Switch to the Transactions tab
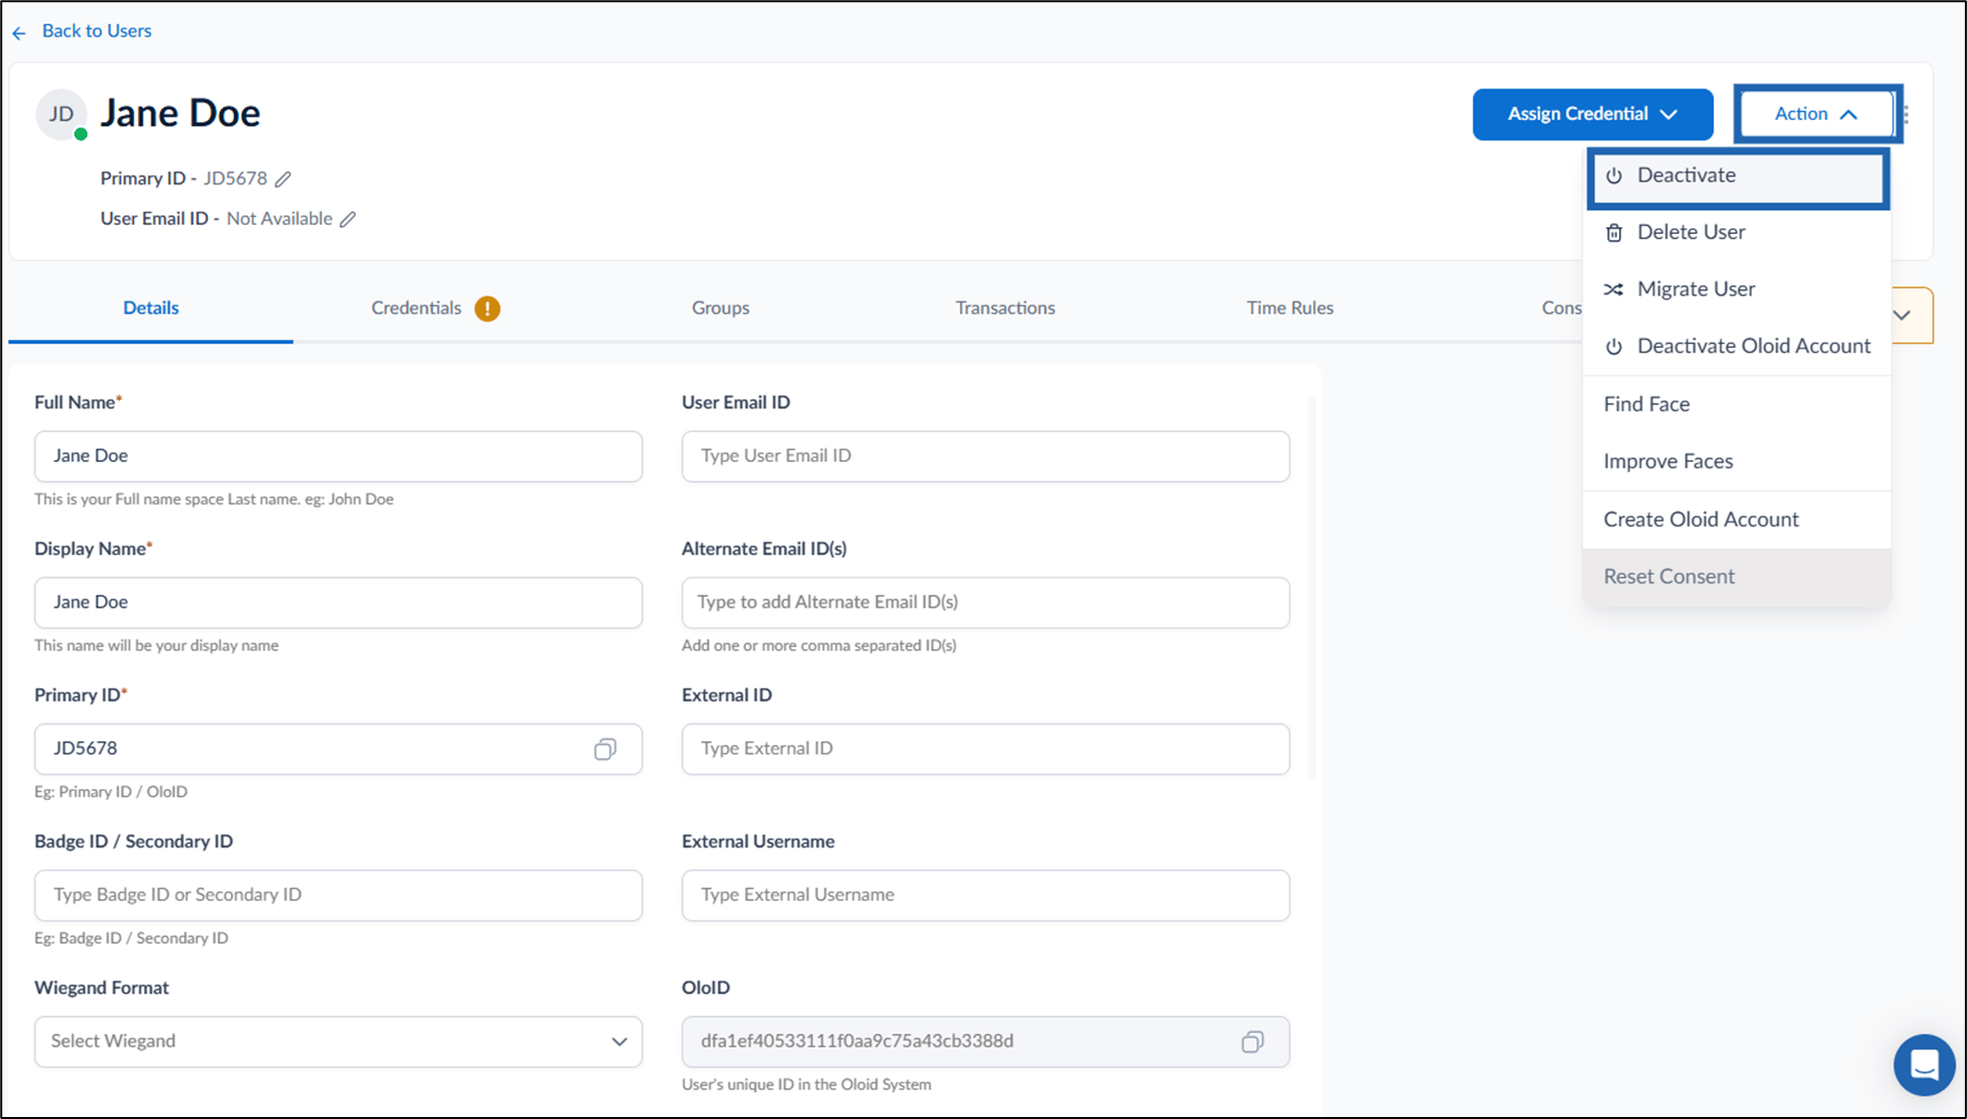The height and width of the screenshot is (1119, 1967). tap(1005, 308)
